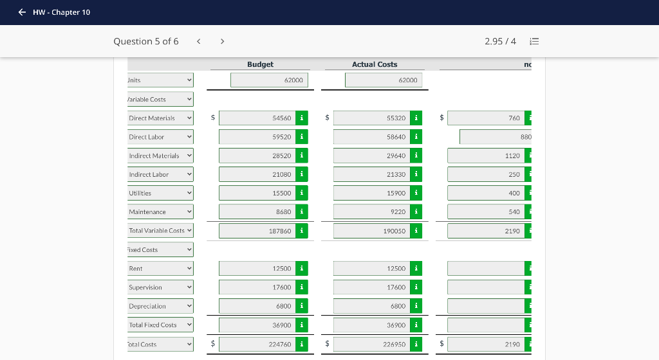Viewport: 659px width, 360px height.
Task: Open the Utilities dropdown
Action: pyautogui.click(x=160, y=193)
